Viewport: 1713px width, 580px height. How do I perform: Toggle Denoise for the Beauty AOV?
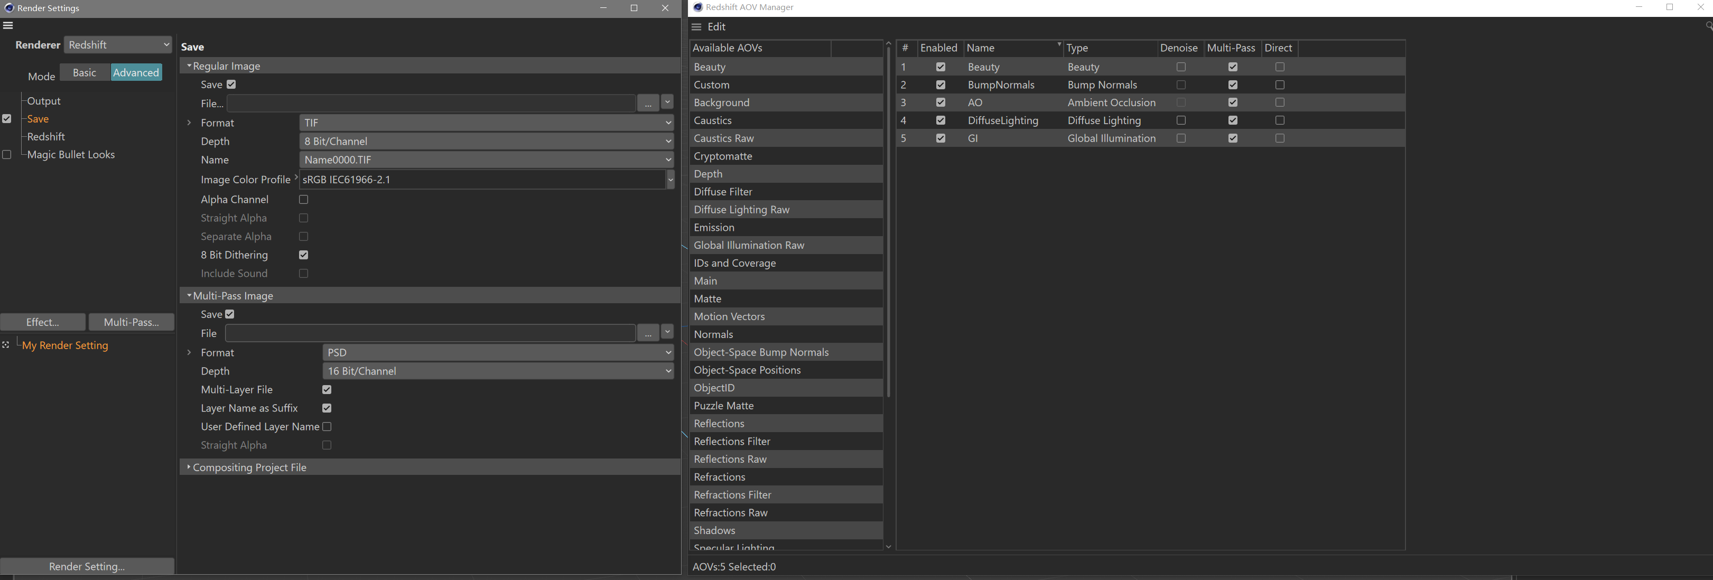1181,67
